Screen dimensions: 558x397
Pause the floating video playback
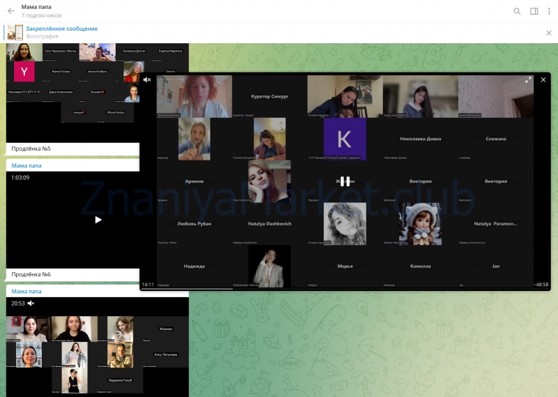(344, 182)
